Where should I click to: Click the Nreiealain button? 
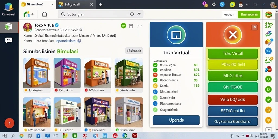pyautogui.click(x=134, y=51)
